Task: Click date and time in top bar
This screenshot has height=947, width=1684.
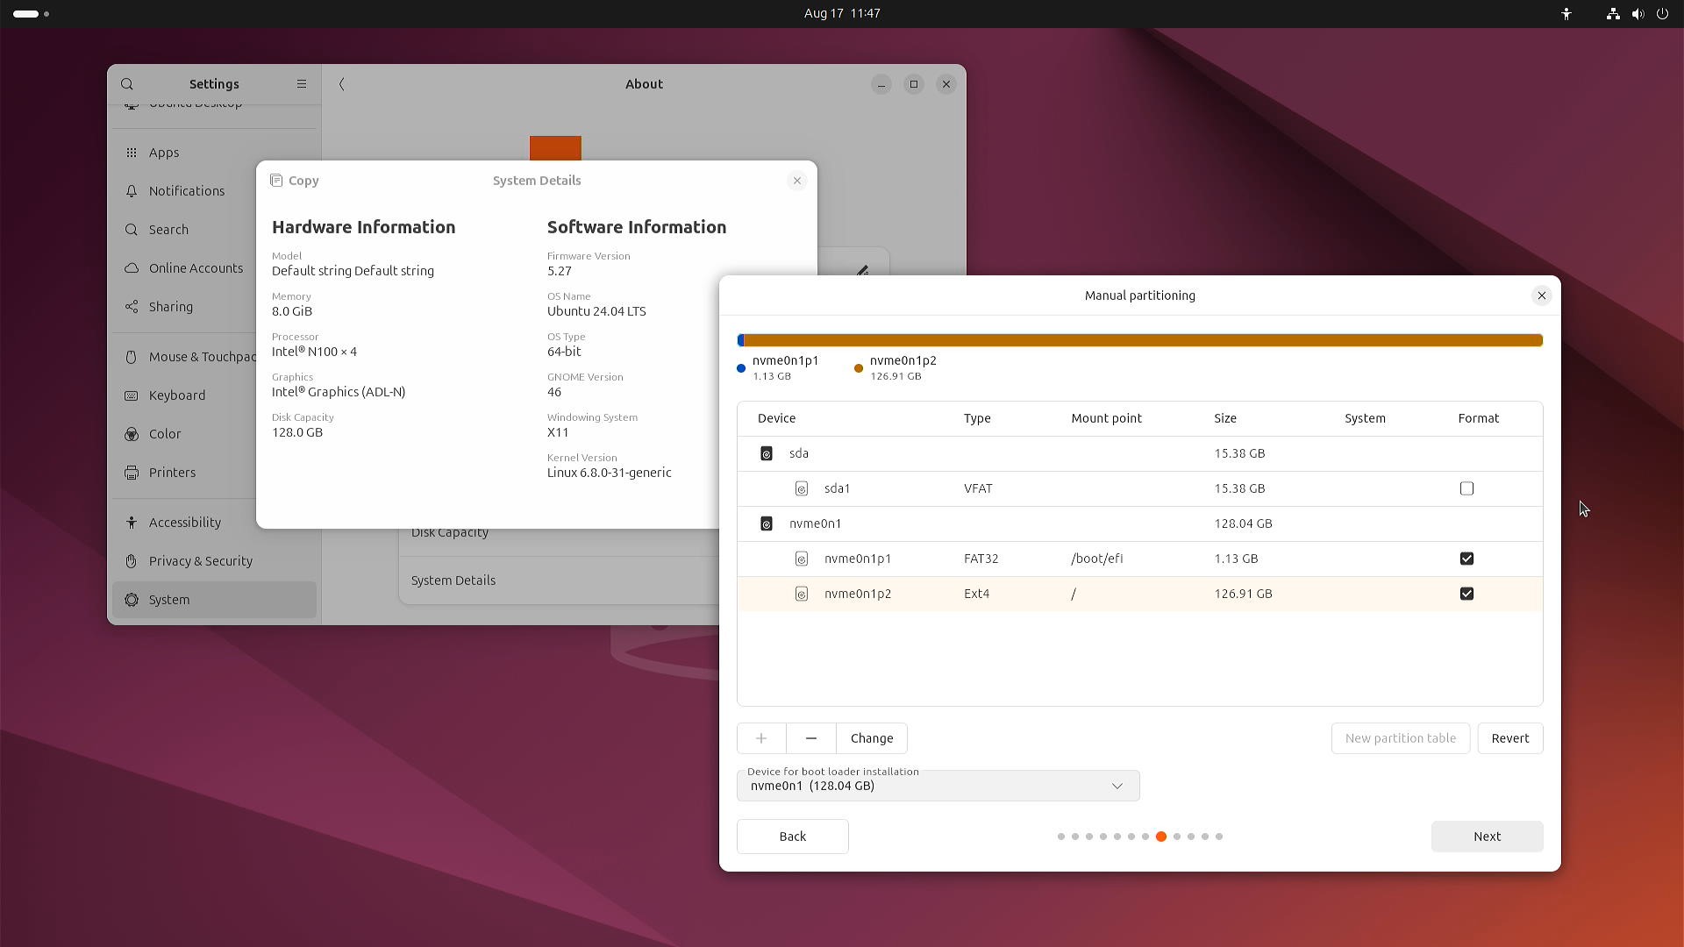Action: pyautogui.click(x=842, y=13)
